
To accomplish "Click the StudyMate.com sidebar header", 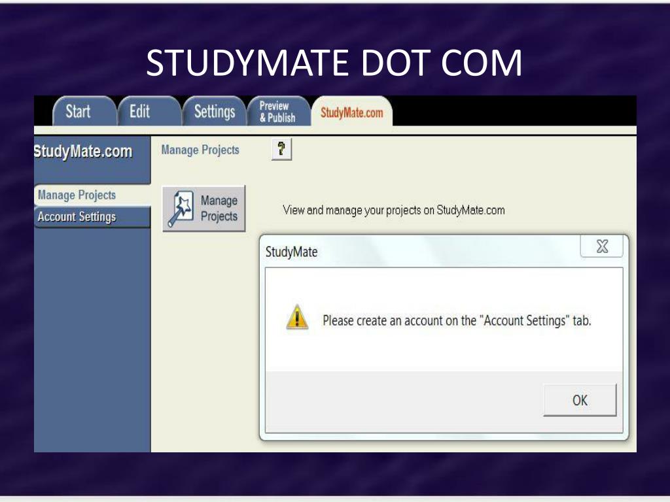I will click(x=83, y=152).
